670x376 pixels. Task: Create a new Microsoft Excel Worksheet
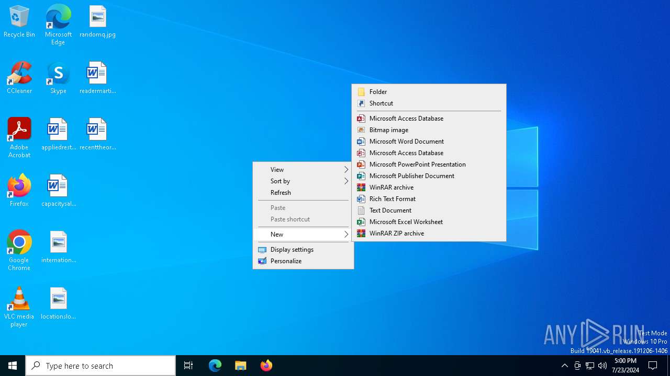click(429, 222)
